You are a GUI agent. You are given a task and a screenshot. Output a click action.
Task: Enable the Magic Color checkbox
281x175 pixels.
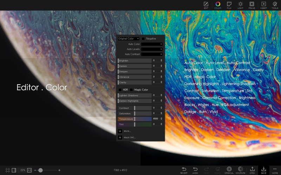pyautogui.click(x=131, y=90)
